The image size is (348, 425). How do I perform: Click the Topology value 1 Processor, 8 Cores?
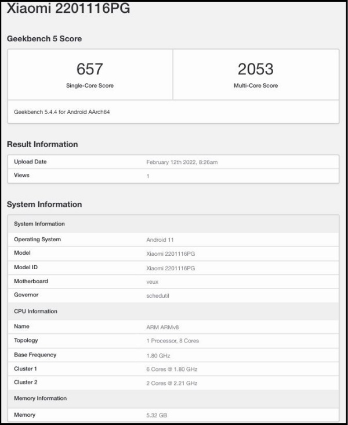(172, 341)
